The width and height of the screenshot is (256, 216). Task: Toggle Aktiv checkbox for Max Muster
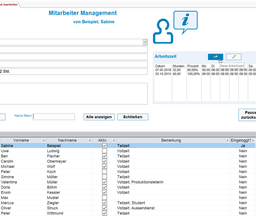[104, 198]
